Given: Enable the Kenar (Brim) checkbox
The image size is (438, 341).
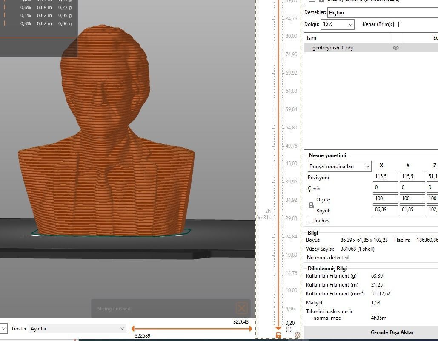Looking at the screenshot, I should click(x=396, y=24).
